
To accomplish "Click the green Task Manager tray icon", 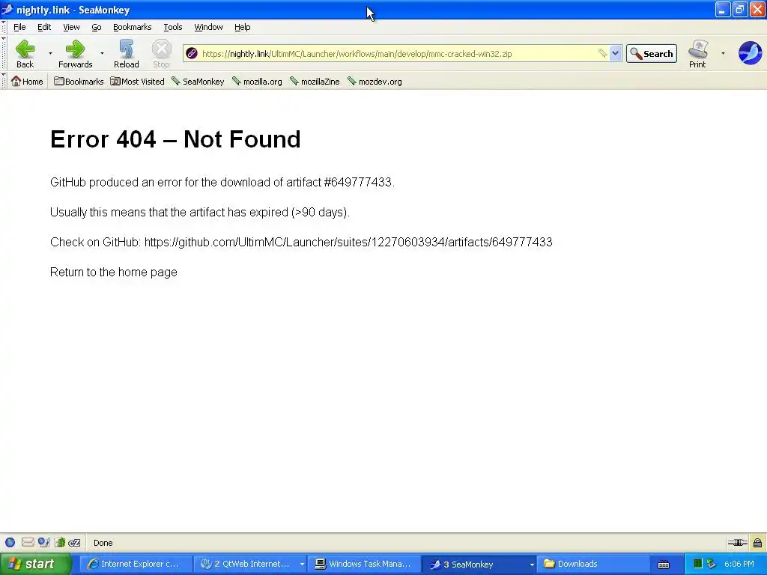I will [698, 564].
